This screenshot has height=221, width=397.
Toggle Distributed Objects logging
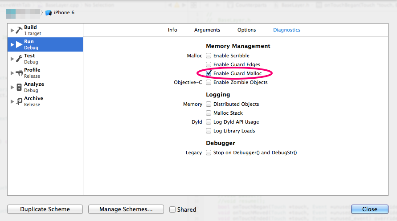coord(209,104)
